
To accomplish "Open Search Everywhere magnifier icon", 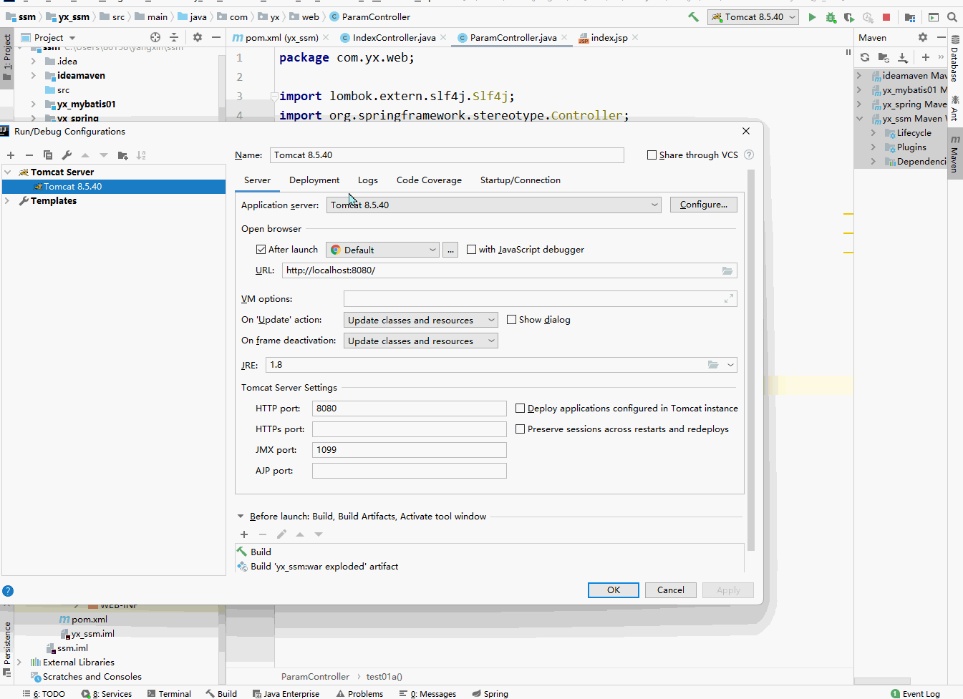I will tap(952, 17).
